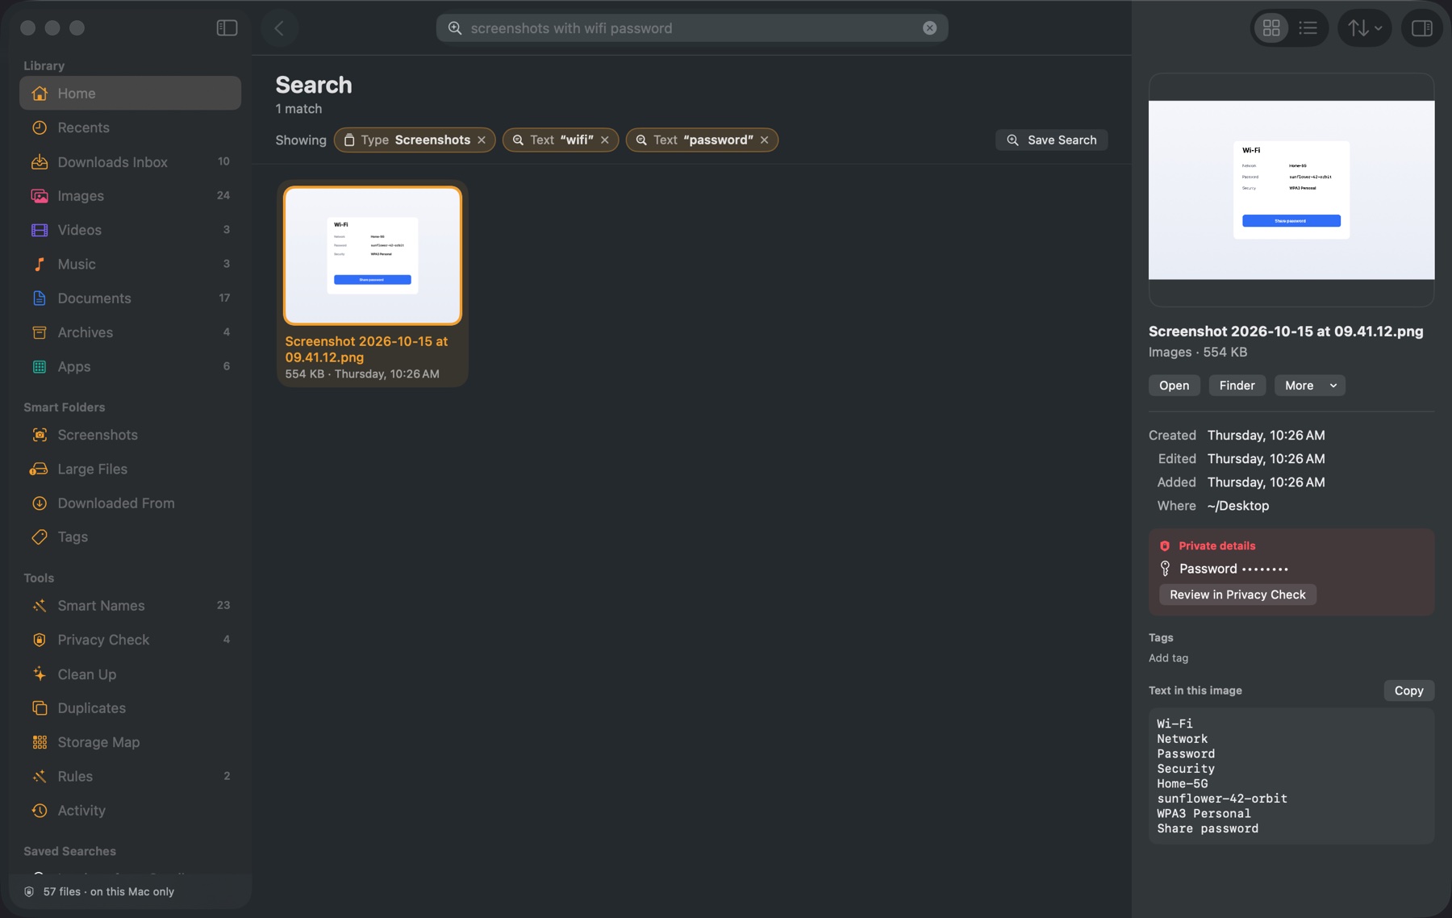Image resolution: width=1452 pixels, height=918 pixels.
Task: Click the Open button in inspector
Action: (x=1174, y=386)
